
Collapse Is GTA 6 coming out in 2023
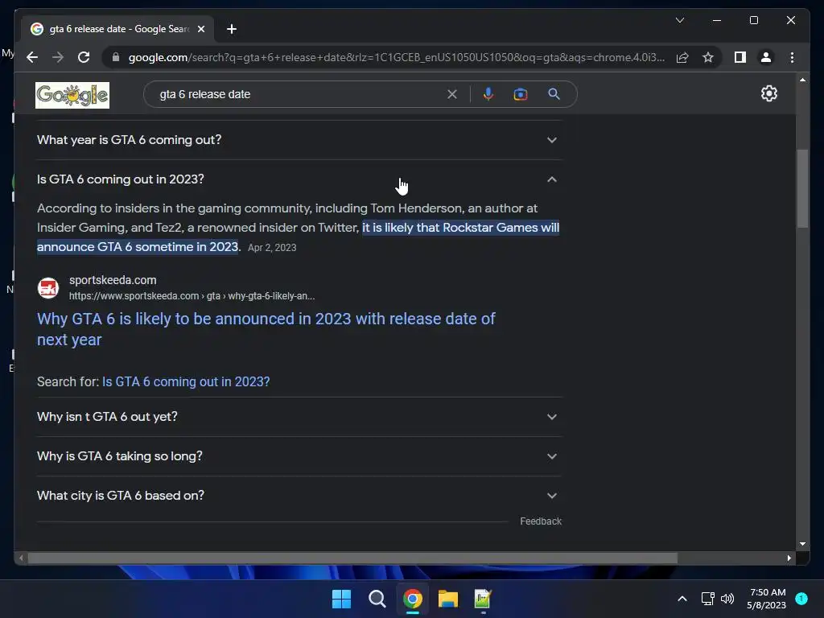click(x=299, y=179)
